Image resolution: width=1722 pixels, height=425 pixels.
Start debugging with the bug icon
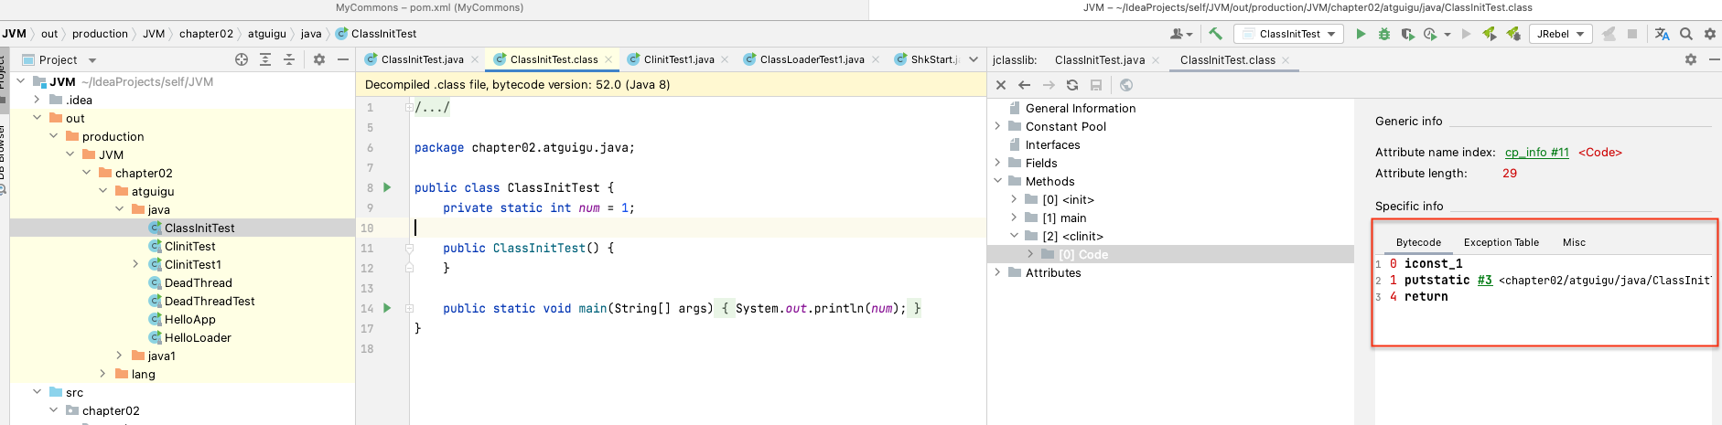coord(1384,34)
